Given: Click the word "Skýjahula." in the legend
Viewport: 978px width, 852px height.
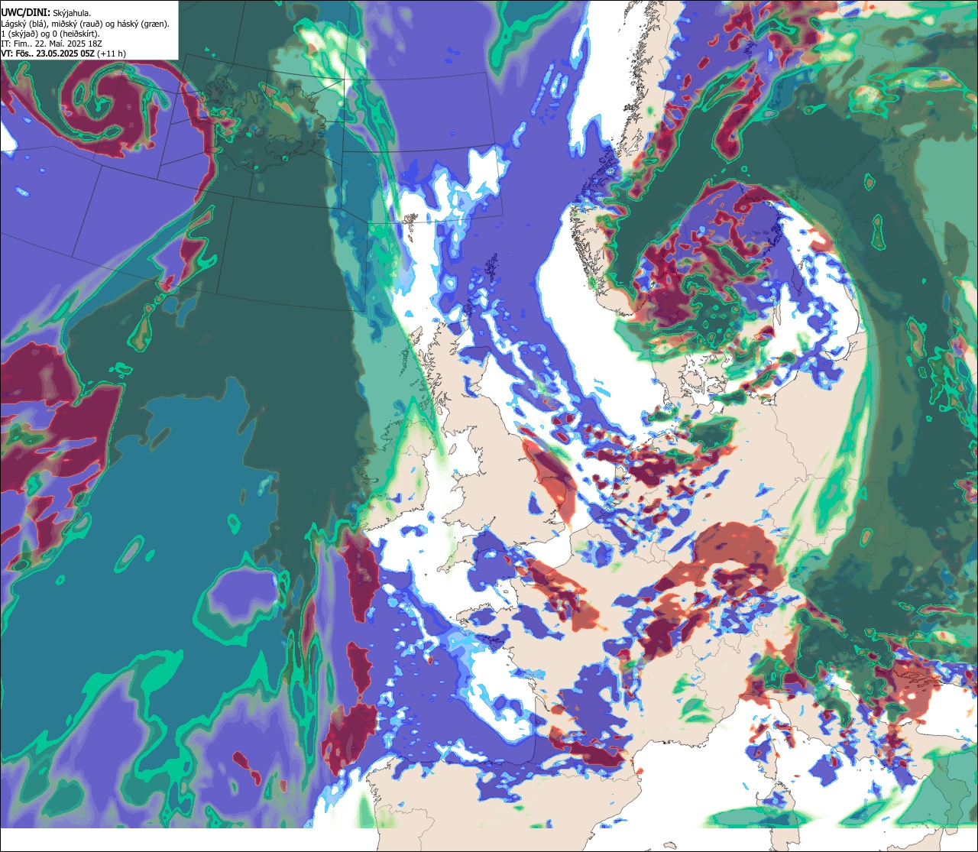Looking at the screenshot, I should (x=72, y=14).
